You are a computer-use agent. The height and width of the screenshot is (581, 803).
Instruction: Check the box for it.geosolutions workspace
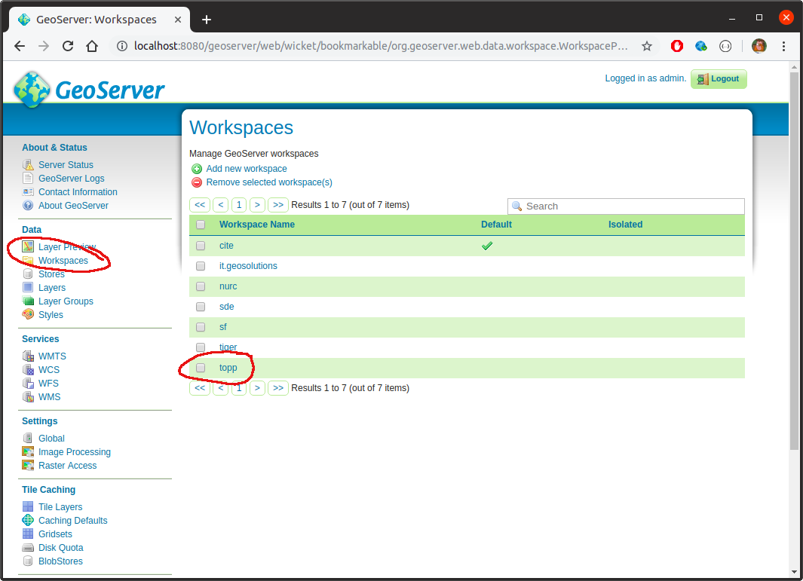pyautogui.click(x=201, y=266)
